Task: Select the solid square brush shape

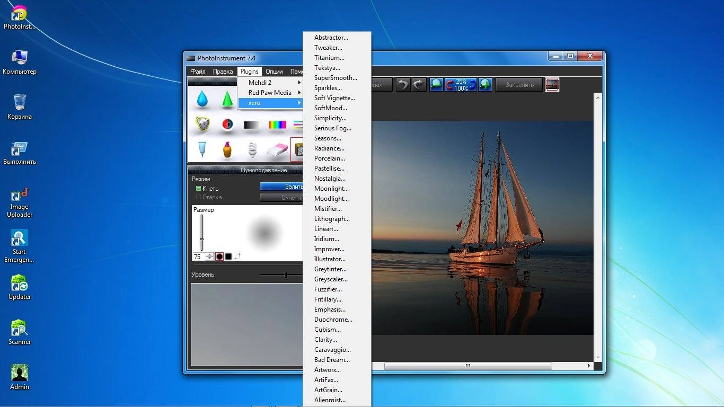Action: pyautogui.click(x=228, y=256)
